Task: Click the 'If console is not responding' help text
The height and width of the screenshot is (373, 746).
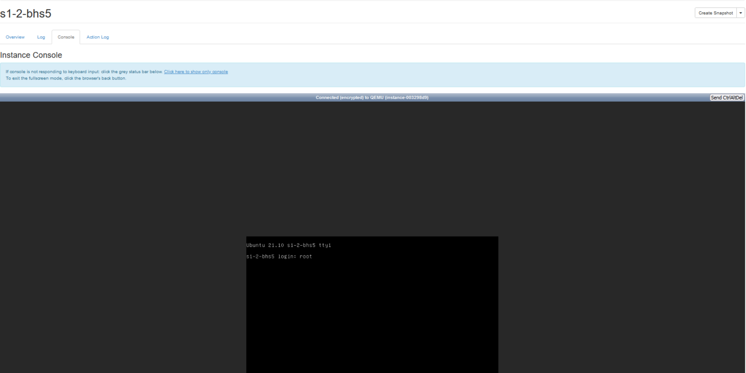Action: click(x=84, y=72)
